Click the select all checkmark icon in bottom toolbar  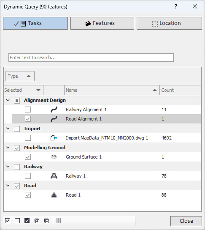(8, 221)
